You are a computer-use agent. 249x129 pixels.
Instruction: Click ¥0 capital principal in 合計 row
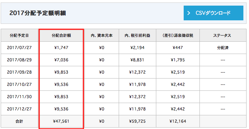pos(101,121)
